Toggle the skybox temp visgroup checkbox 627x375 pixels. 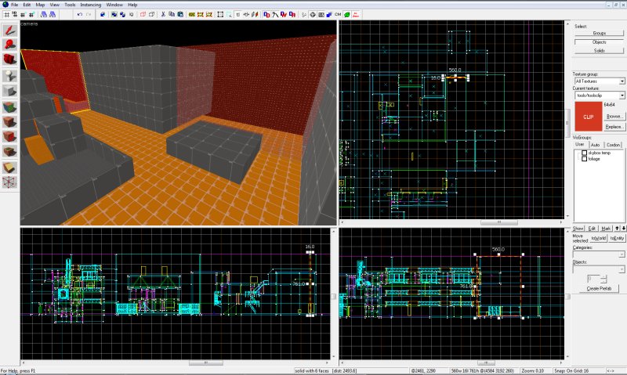click(x=584, y=153)
